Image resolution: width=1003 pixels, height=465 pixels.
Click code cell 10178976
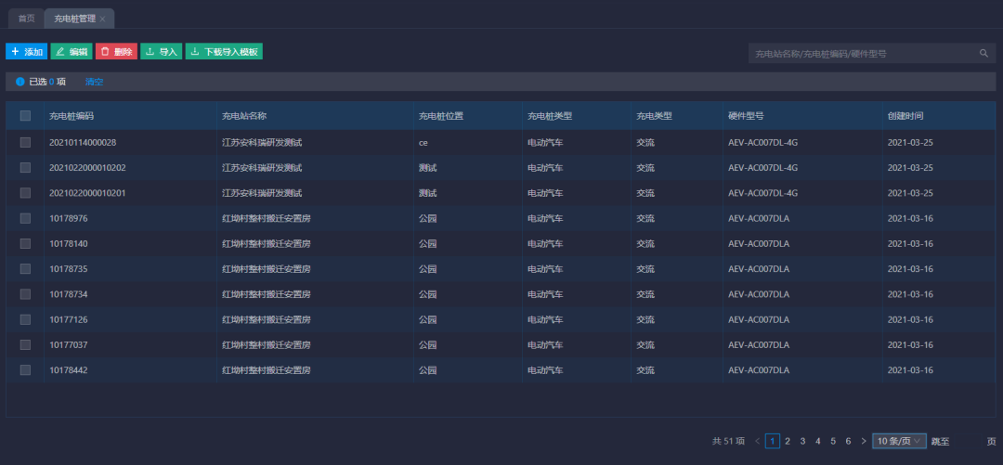click(69, 218)
